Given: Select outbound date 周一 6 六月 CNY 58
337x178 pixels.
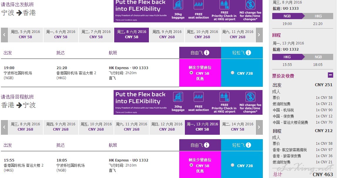Looking at the screenshot, I should [x=61, y=35].
